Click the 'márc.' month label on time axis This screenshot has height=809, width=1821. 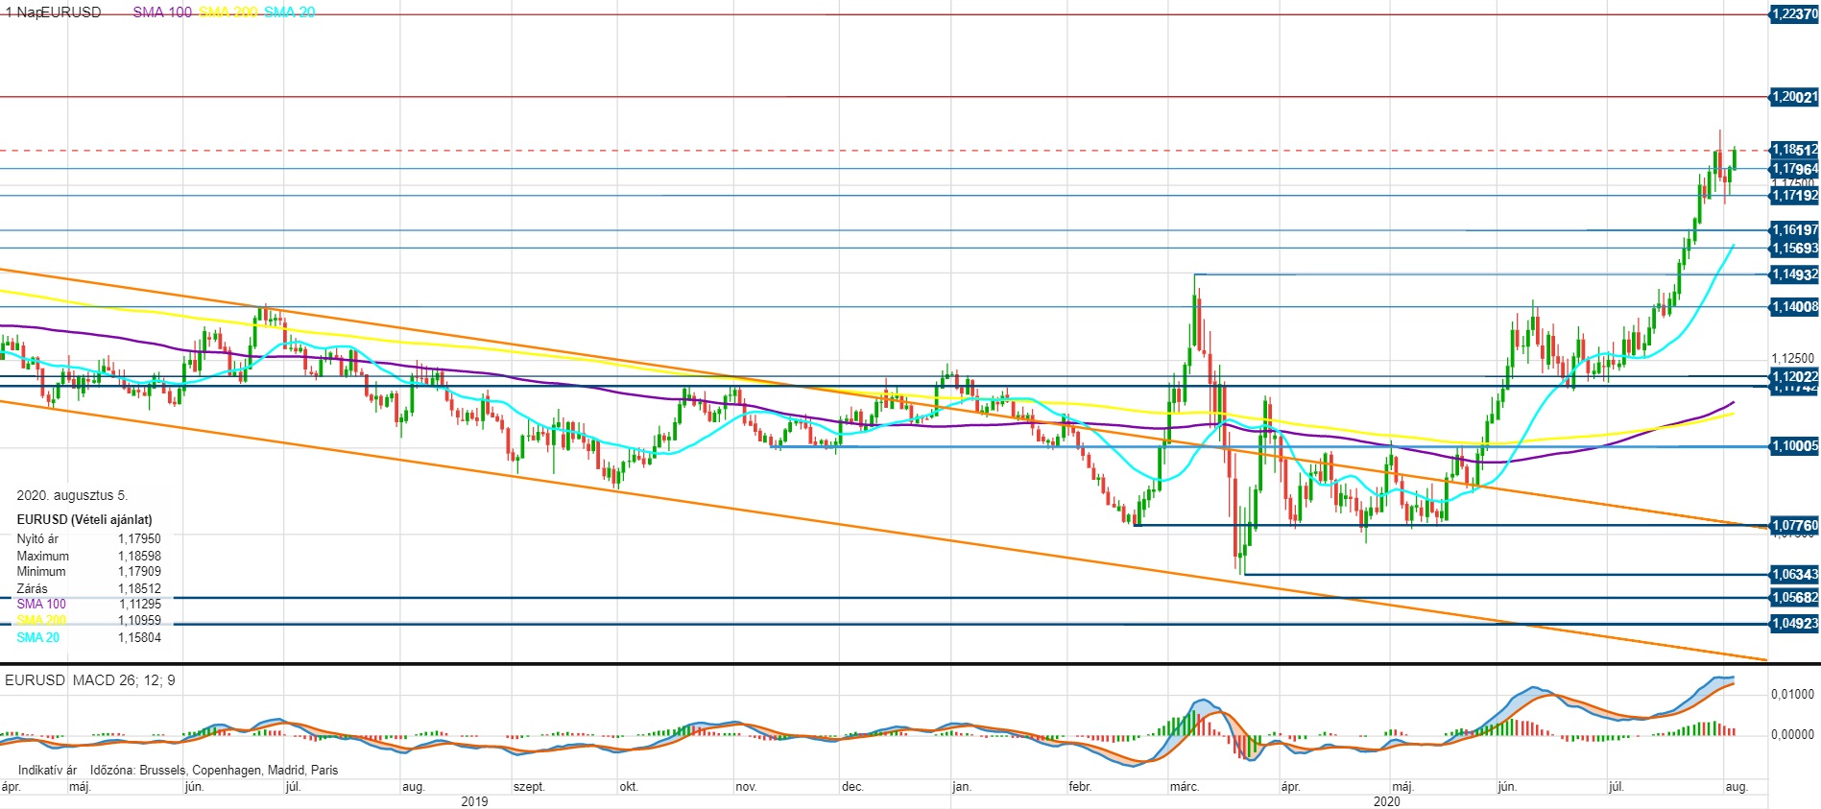coord(1185,787)
